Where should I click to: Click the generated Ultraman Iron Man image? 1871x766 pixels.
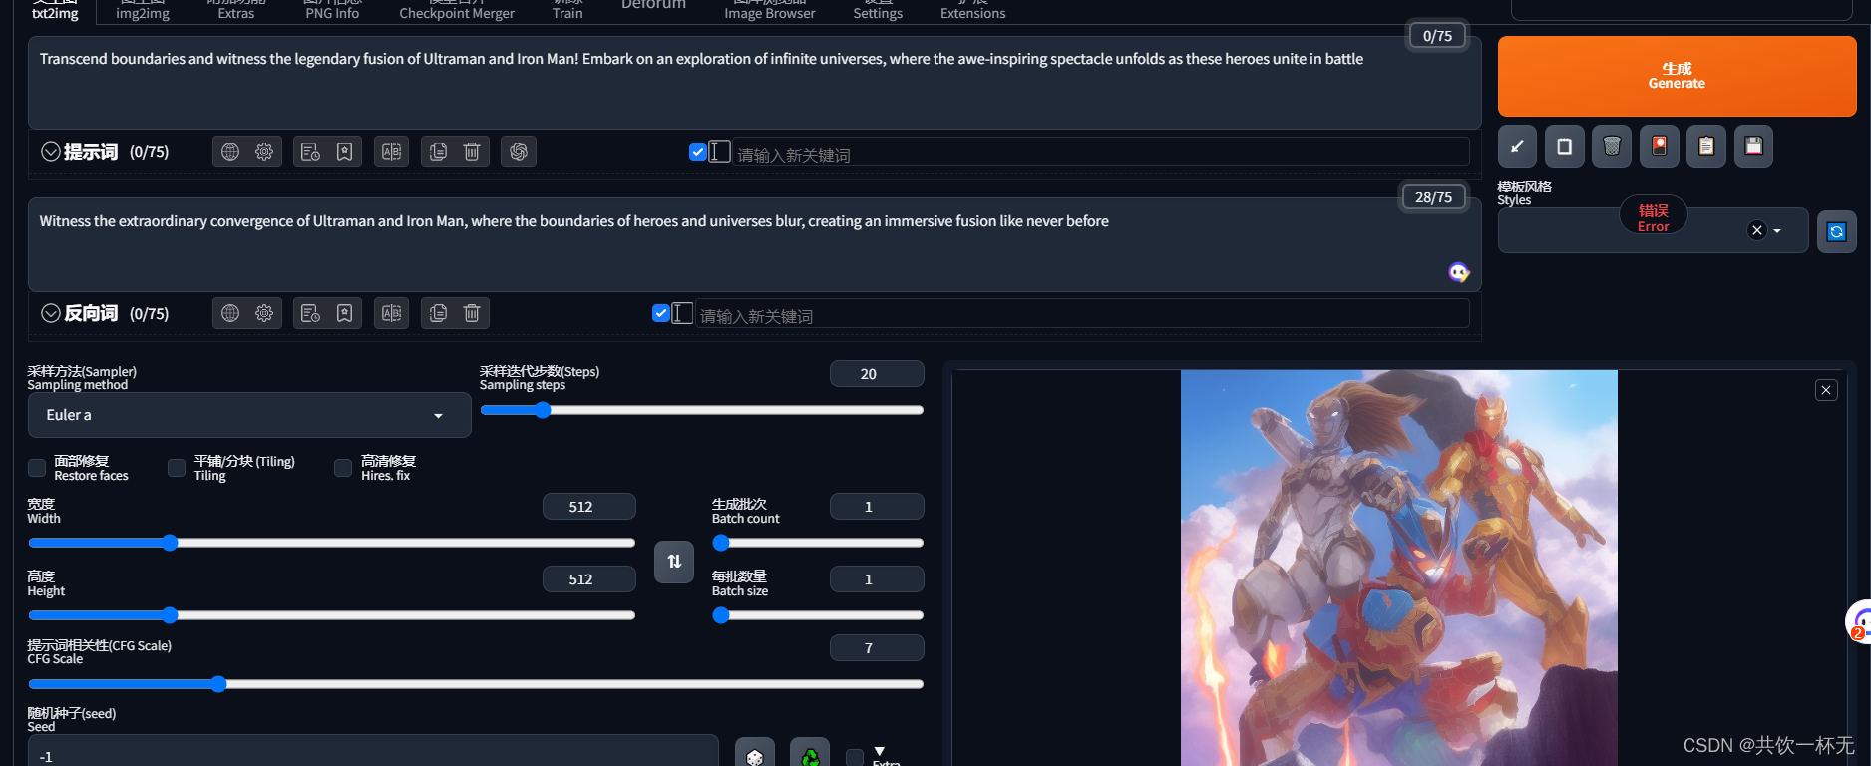(1398, 568)
